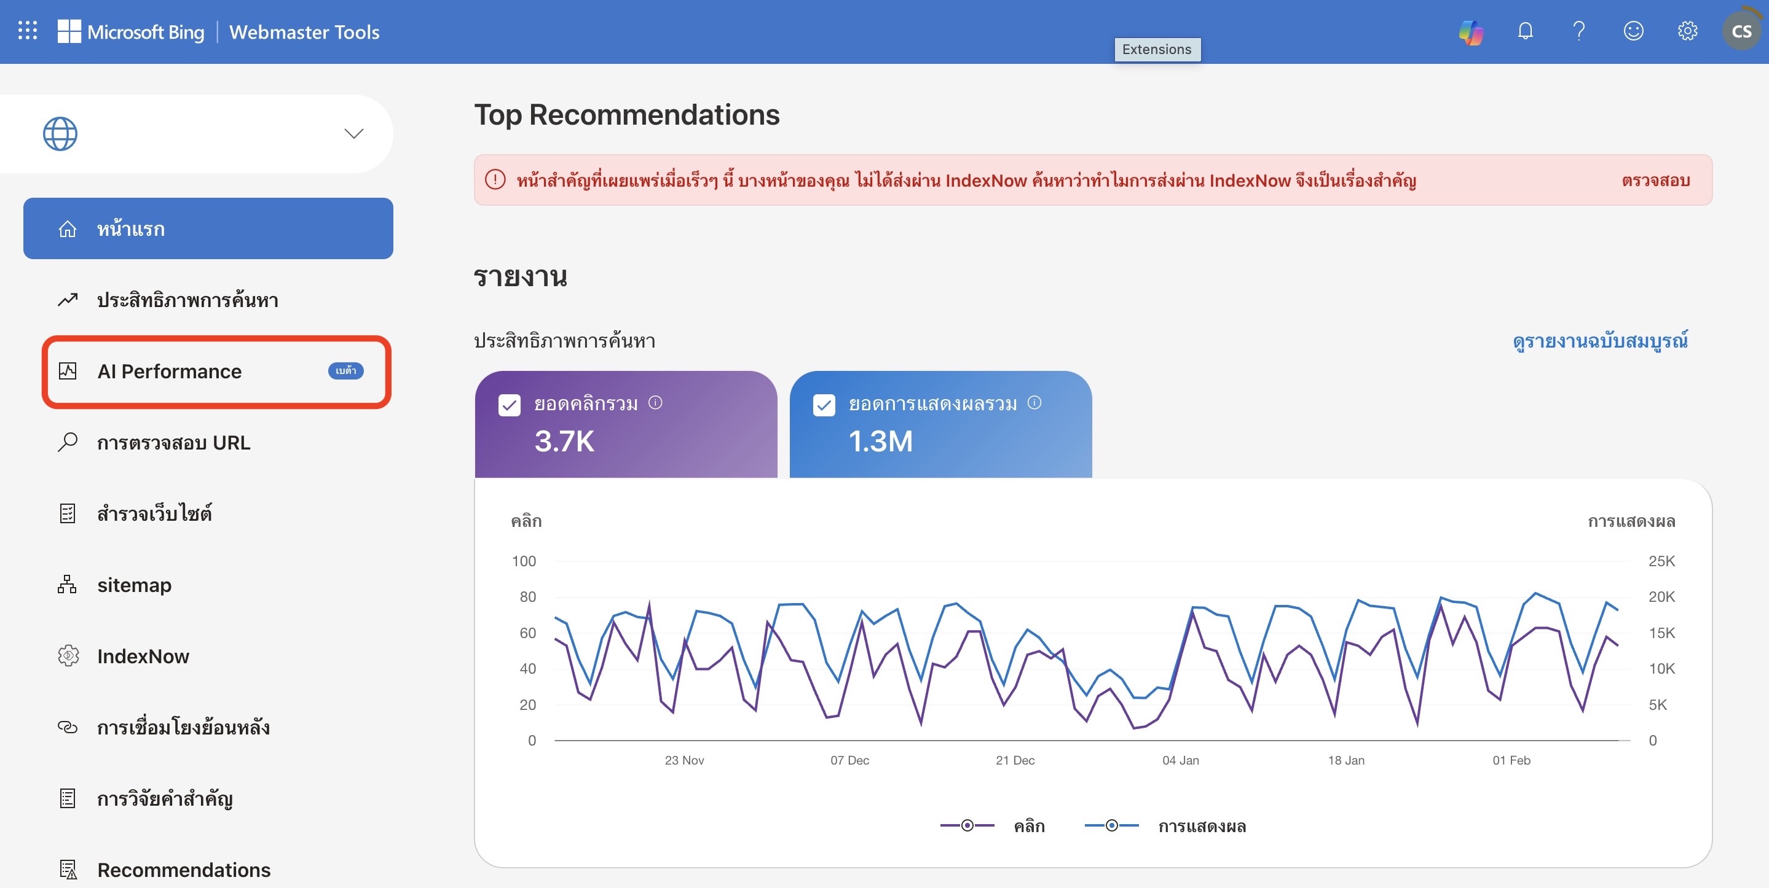Uncheck the ยอดการแสดงผลรวม checkbox

[824, 405]
